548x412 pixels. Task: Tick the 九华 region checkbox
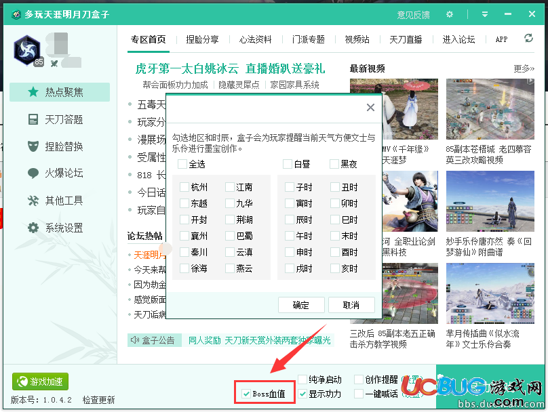pos(230,203)
